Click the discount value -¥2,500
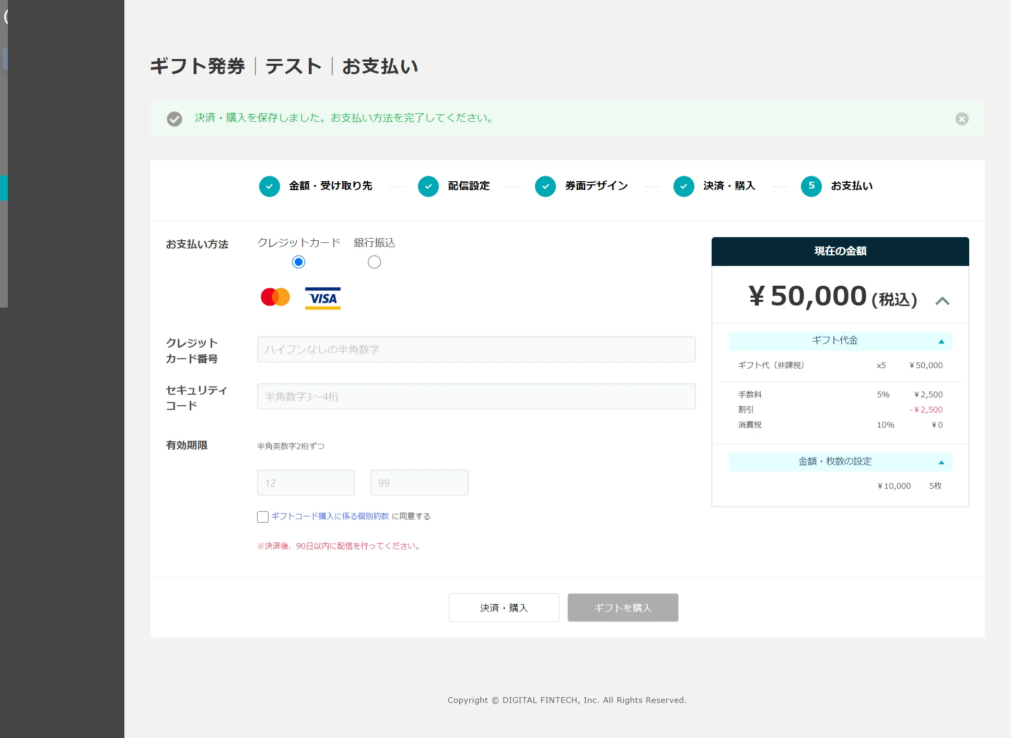This screenshot has width=1011, height=738. 926,410
